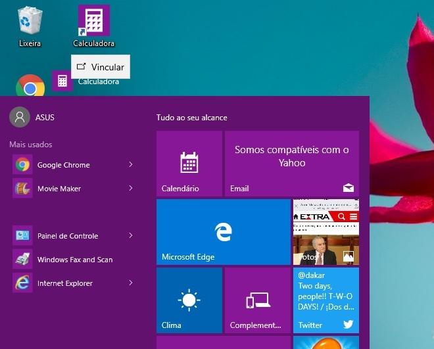Open Painel de Controle icon
The height and width of the screenshot is (349, 434).
pyautogui.click(x=22, y=235)
